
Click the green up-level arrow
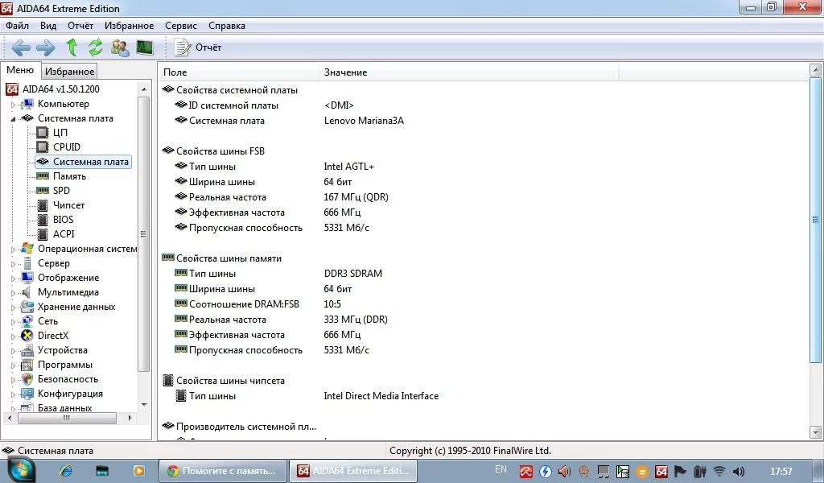point(72,47)
